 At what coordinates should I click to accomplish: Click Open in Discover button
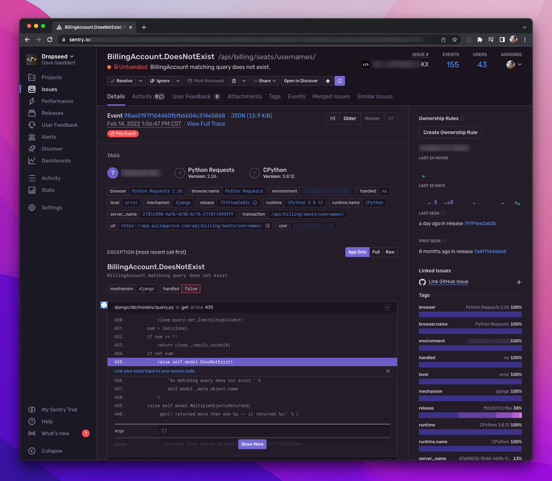point(301,81)
